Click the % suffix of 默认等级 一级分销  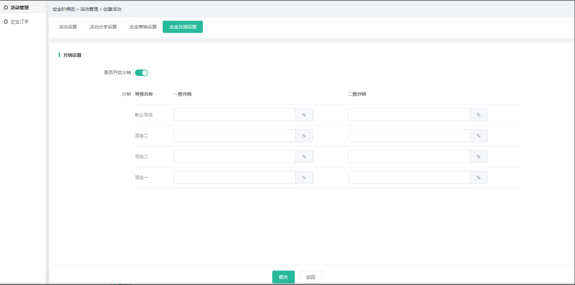click(x=304, y=115)
